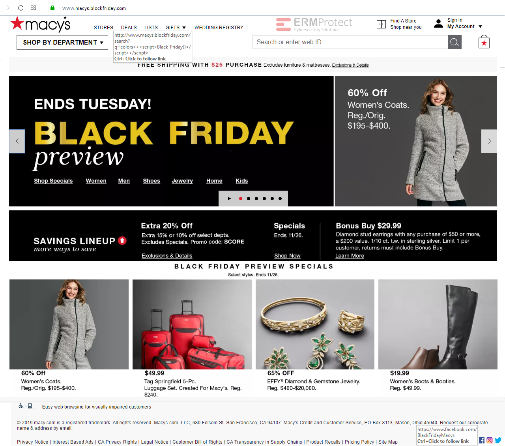Follow the Shop Specials link
Viewport: 505px width, 446px height.
[53, 181]
